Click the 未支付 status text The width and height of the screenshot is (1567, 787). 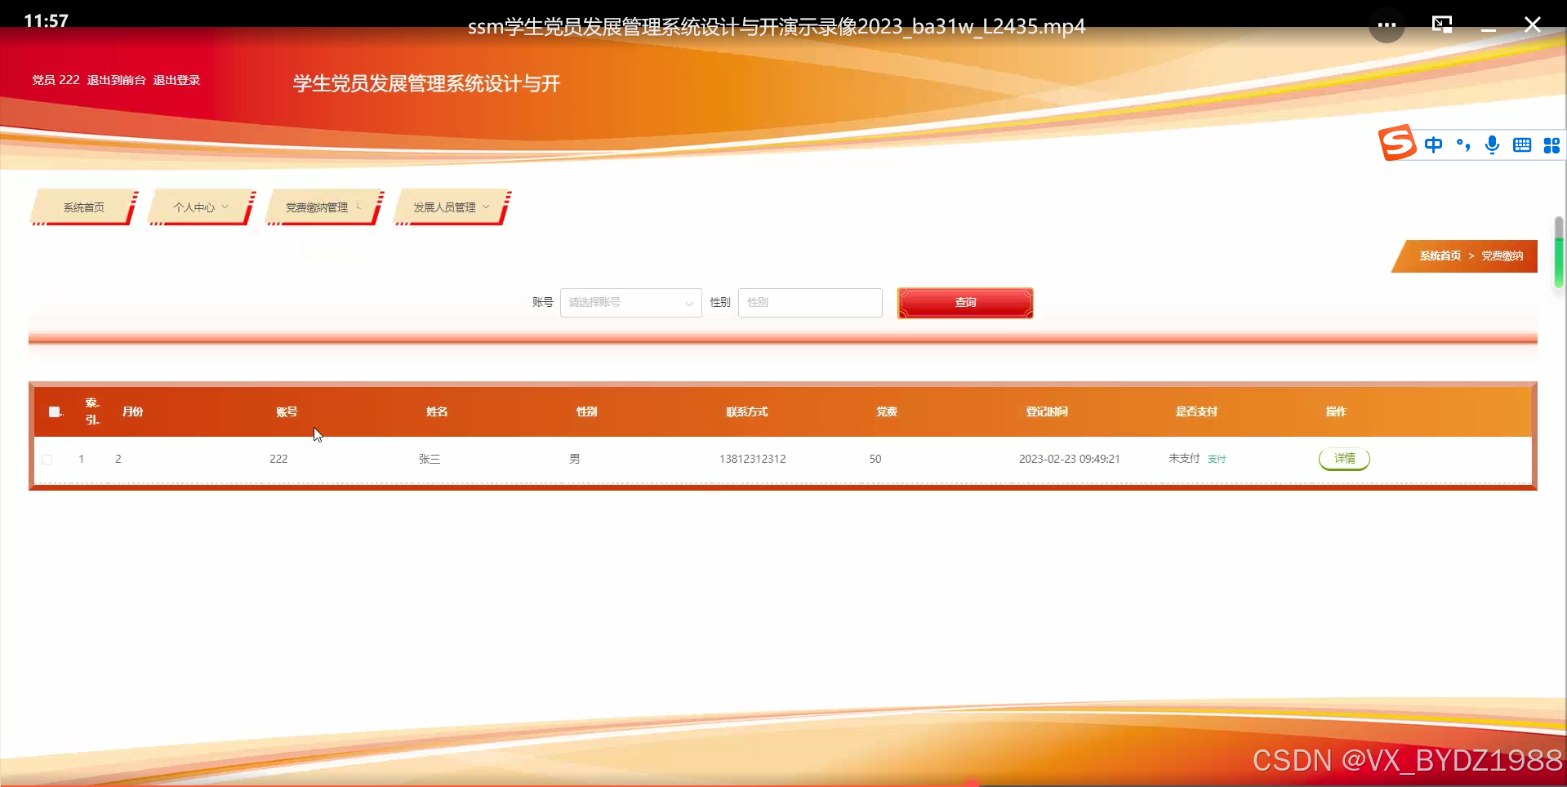[x=1184, y=459]
